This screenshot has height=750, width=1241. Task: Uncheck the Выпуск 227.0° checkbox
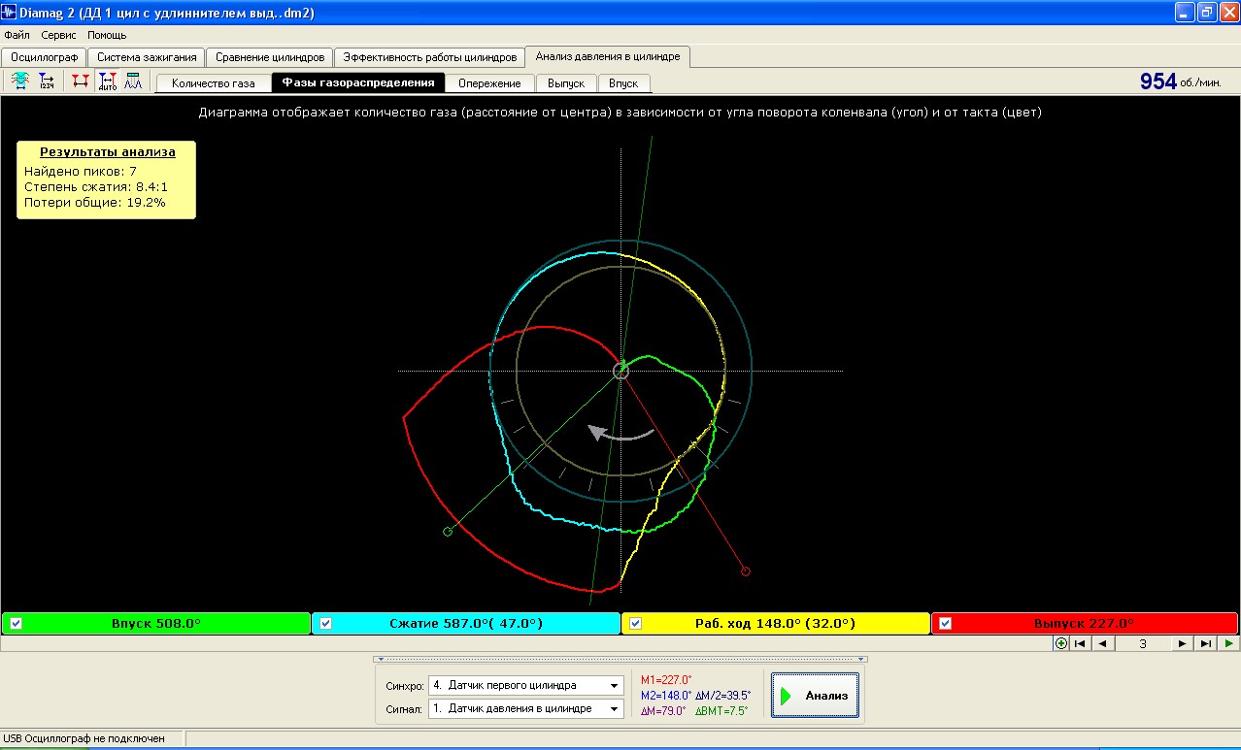pos(946,624)
